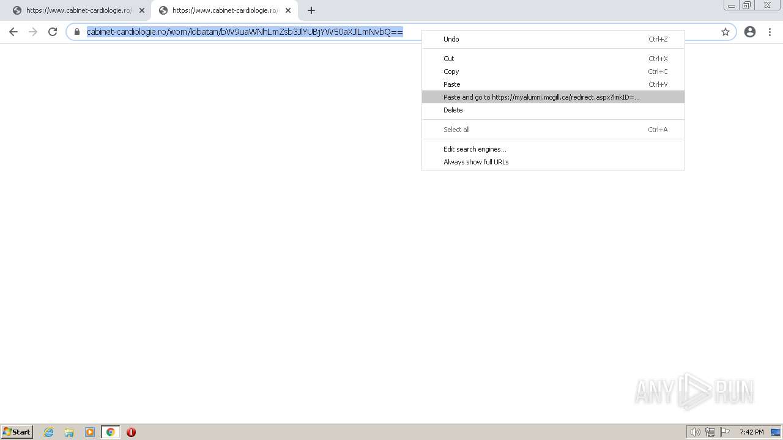Viewport: 783px width, 440px height.
Task: Switch to the first cabinet-cardiologie.ro tab
Action: tap(78, 10)
